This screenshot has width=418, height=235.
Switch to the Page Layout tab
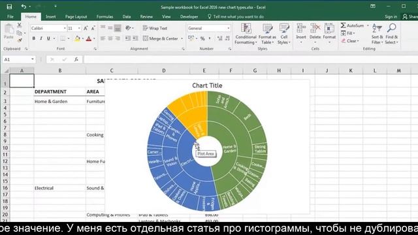pos(76,16)
